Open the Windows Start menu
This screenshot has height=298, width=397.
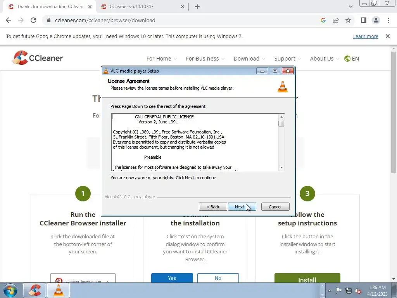tap(10, 290)
